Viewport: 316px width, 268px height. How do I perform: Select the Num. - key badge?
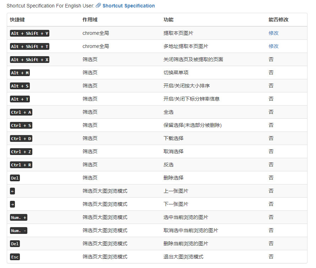19,231
